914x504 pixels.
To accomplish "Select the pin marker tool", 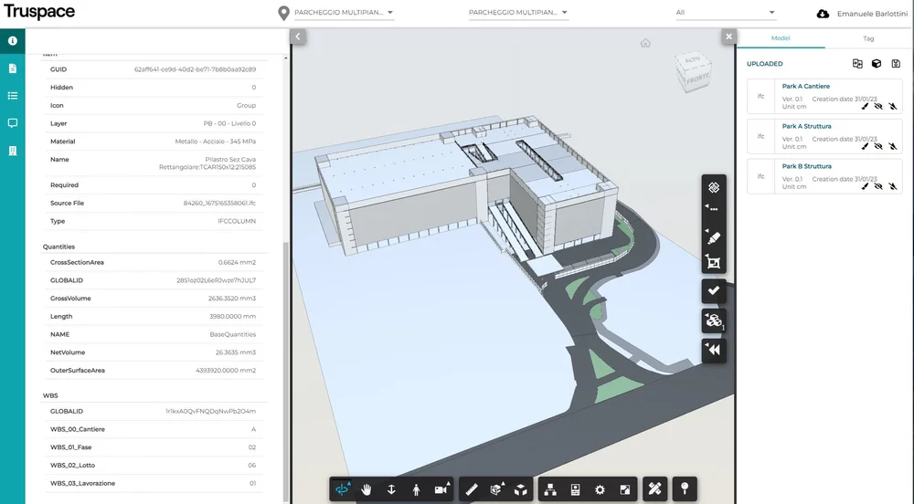I will [x=685, y=488].
